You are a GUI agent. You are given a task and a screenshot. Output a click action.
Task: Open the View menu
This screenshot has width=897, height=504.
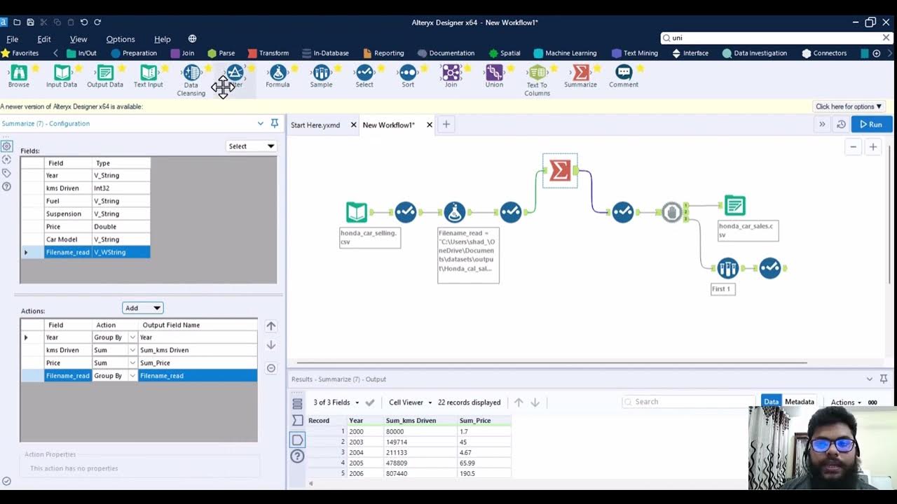(78, 39)
